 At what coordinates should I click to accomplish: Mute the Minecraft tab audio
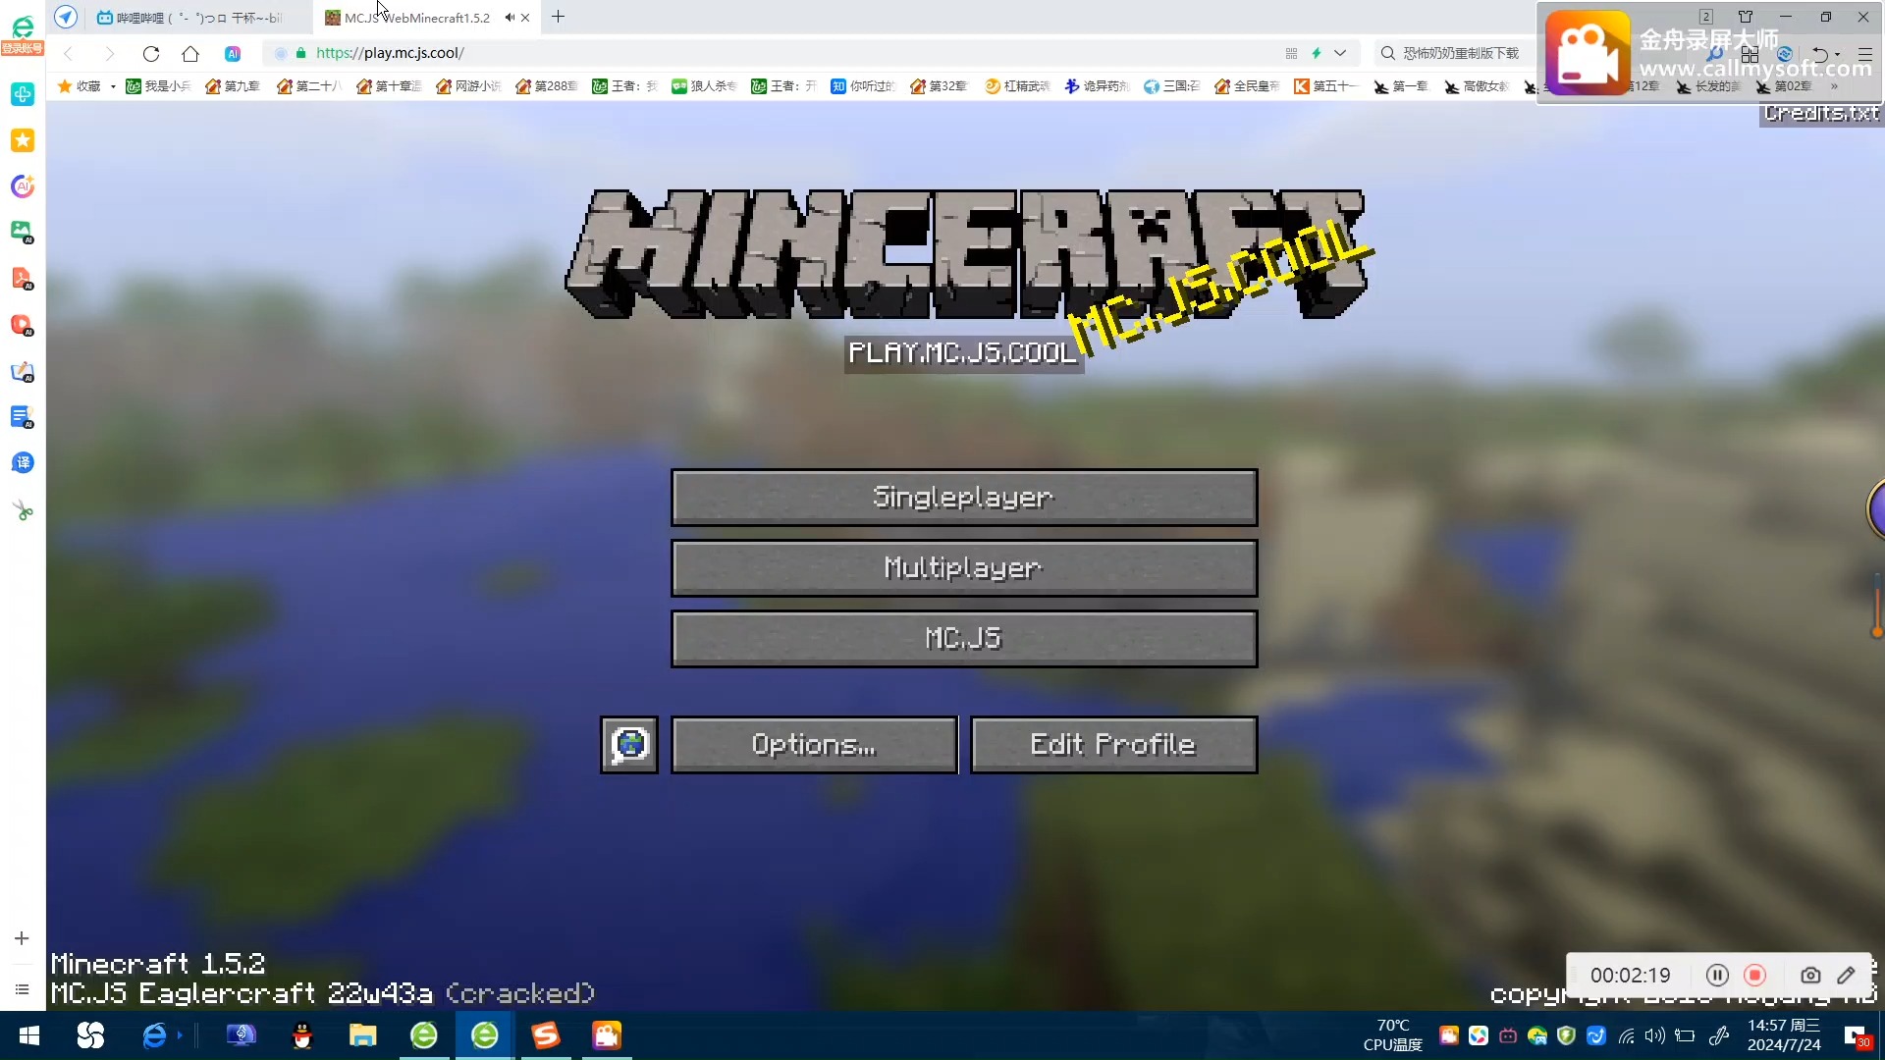(x=510, y=18)
